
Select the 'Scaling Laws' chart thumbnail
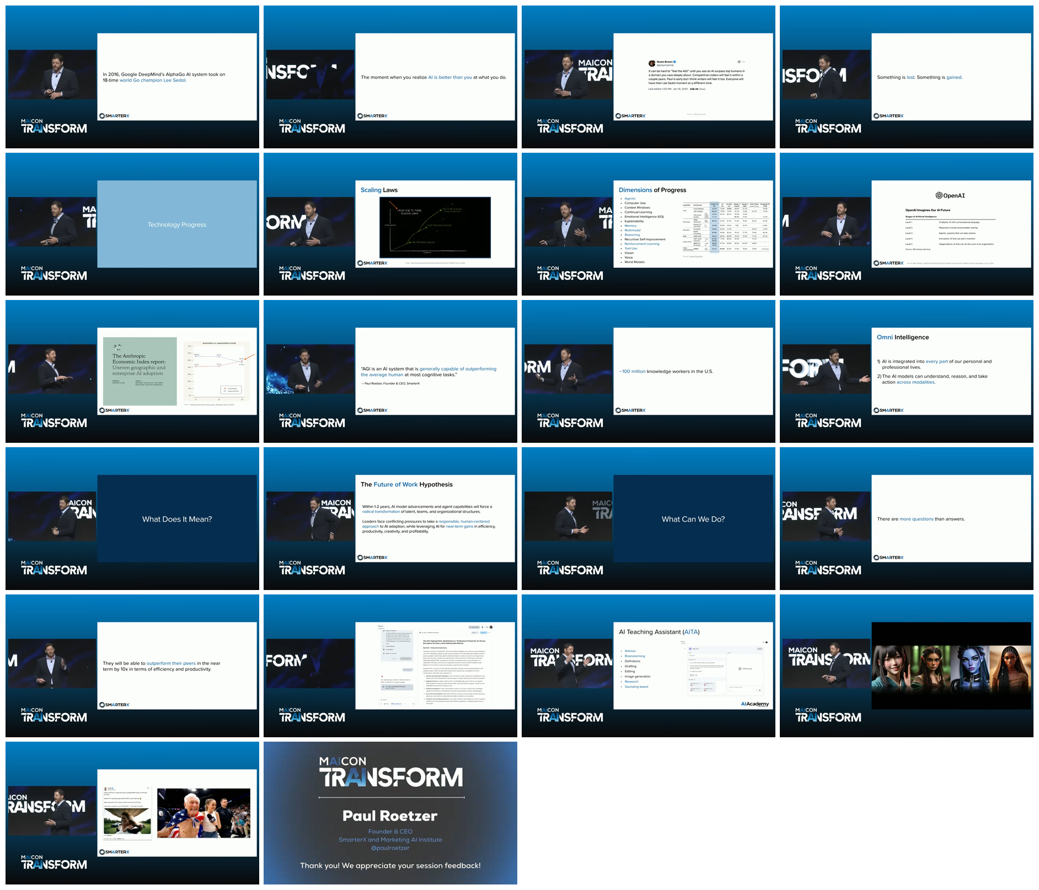pos(390,224)
